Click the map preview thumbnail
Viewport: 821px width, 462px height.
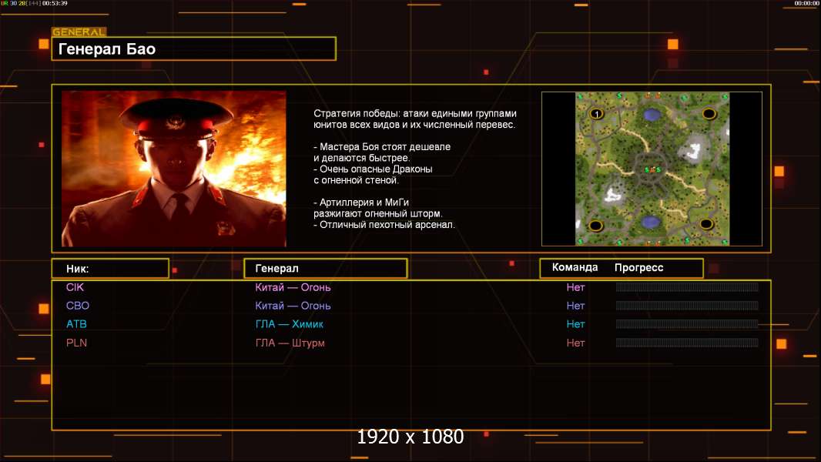tap(652, 169)
